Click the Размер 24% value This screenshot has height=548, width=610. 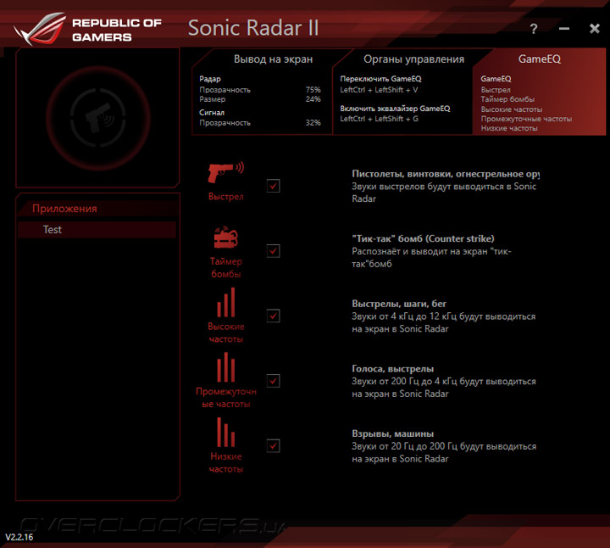point(313,99)
